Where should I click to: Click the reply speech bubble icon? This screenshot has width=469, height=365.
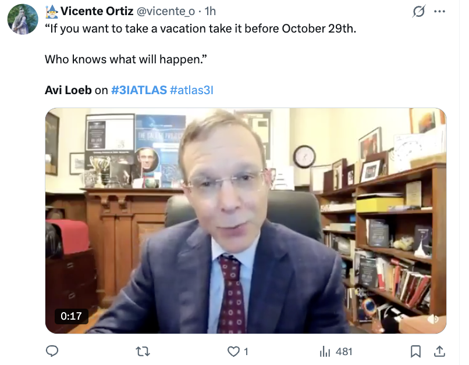pos(52,351)
